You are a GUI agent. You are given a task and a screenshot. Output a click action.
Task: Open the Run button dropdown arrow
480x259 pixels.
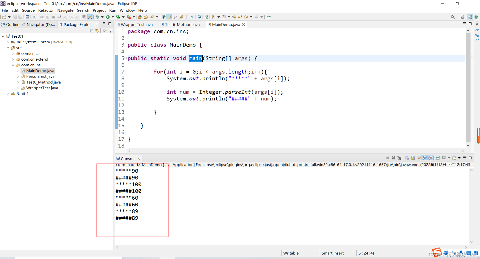click(x=113, y=17)
